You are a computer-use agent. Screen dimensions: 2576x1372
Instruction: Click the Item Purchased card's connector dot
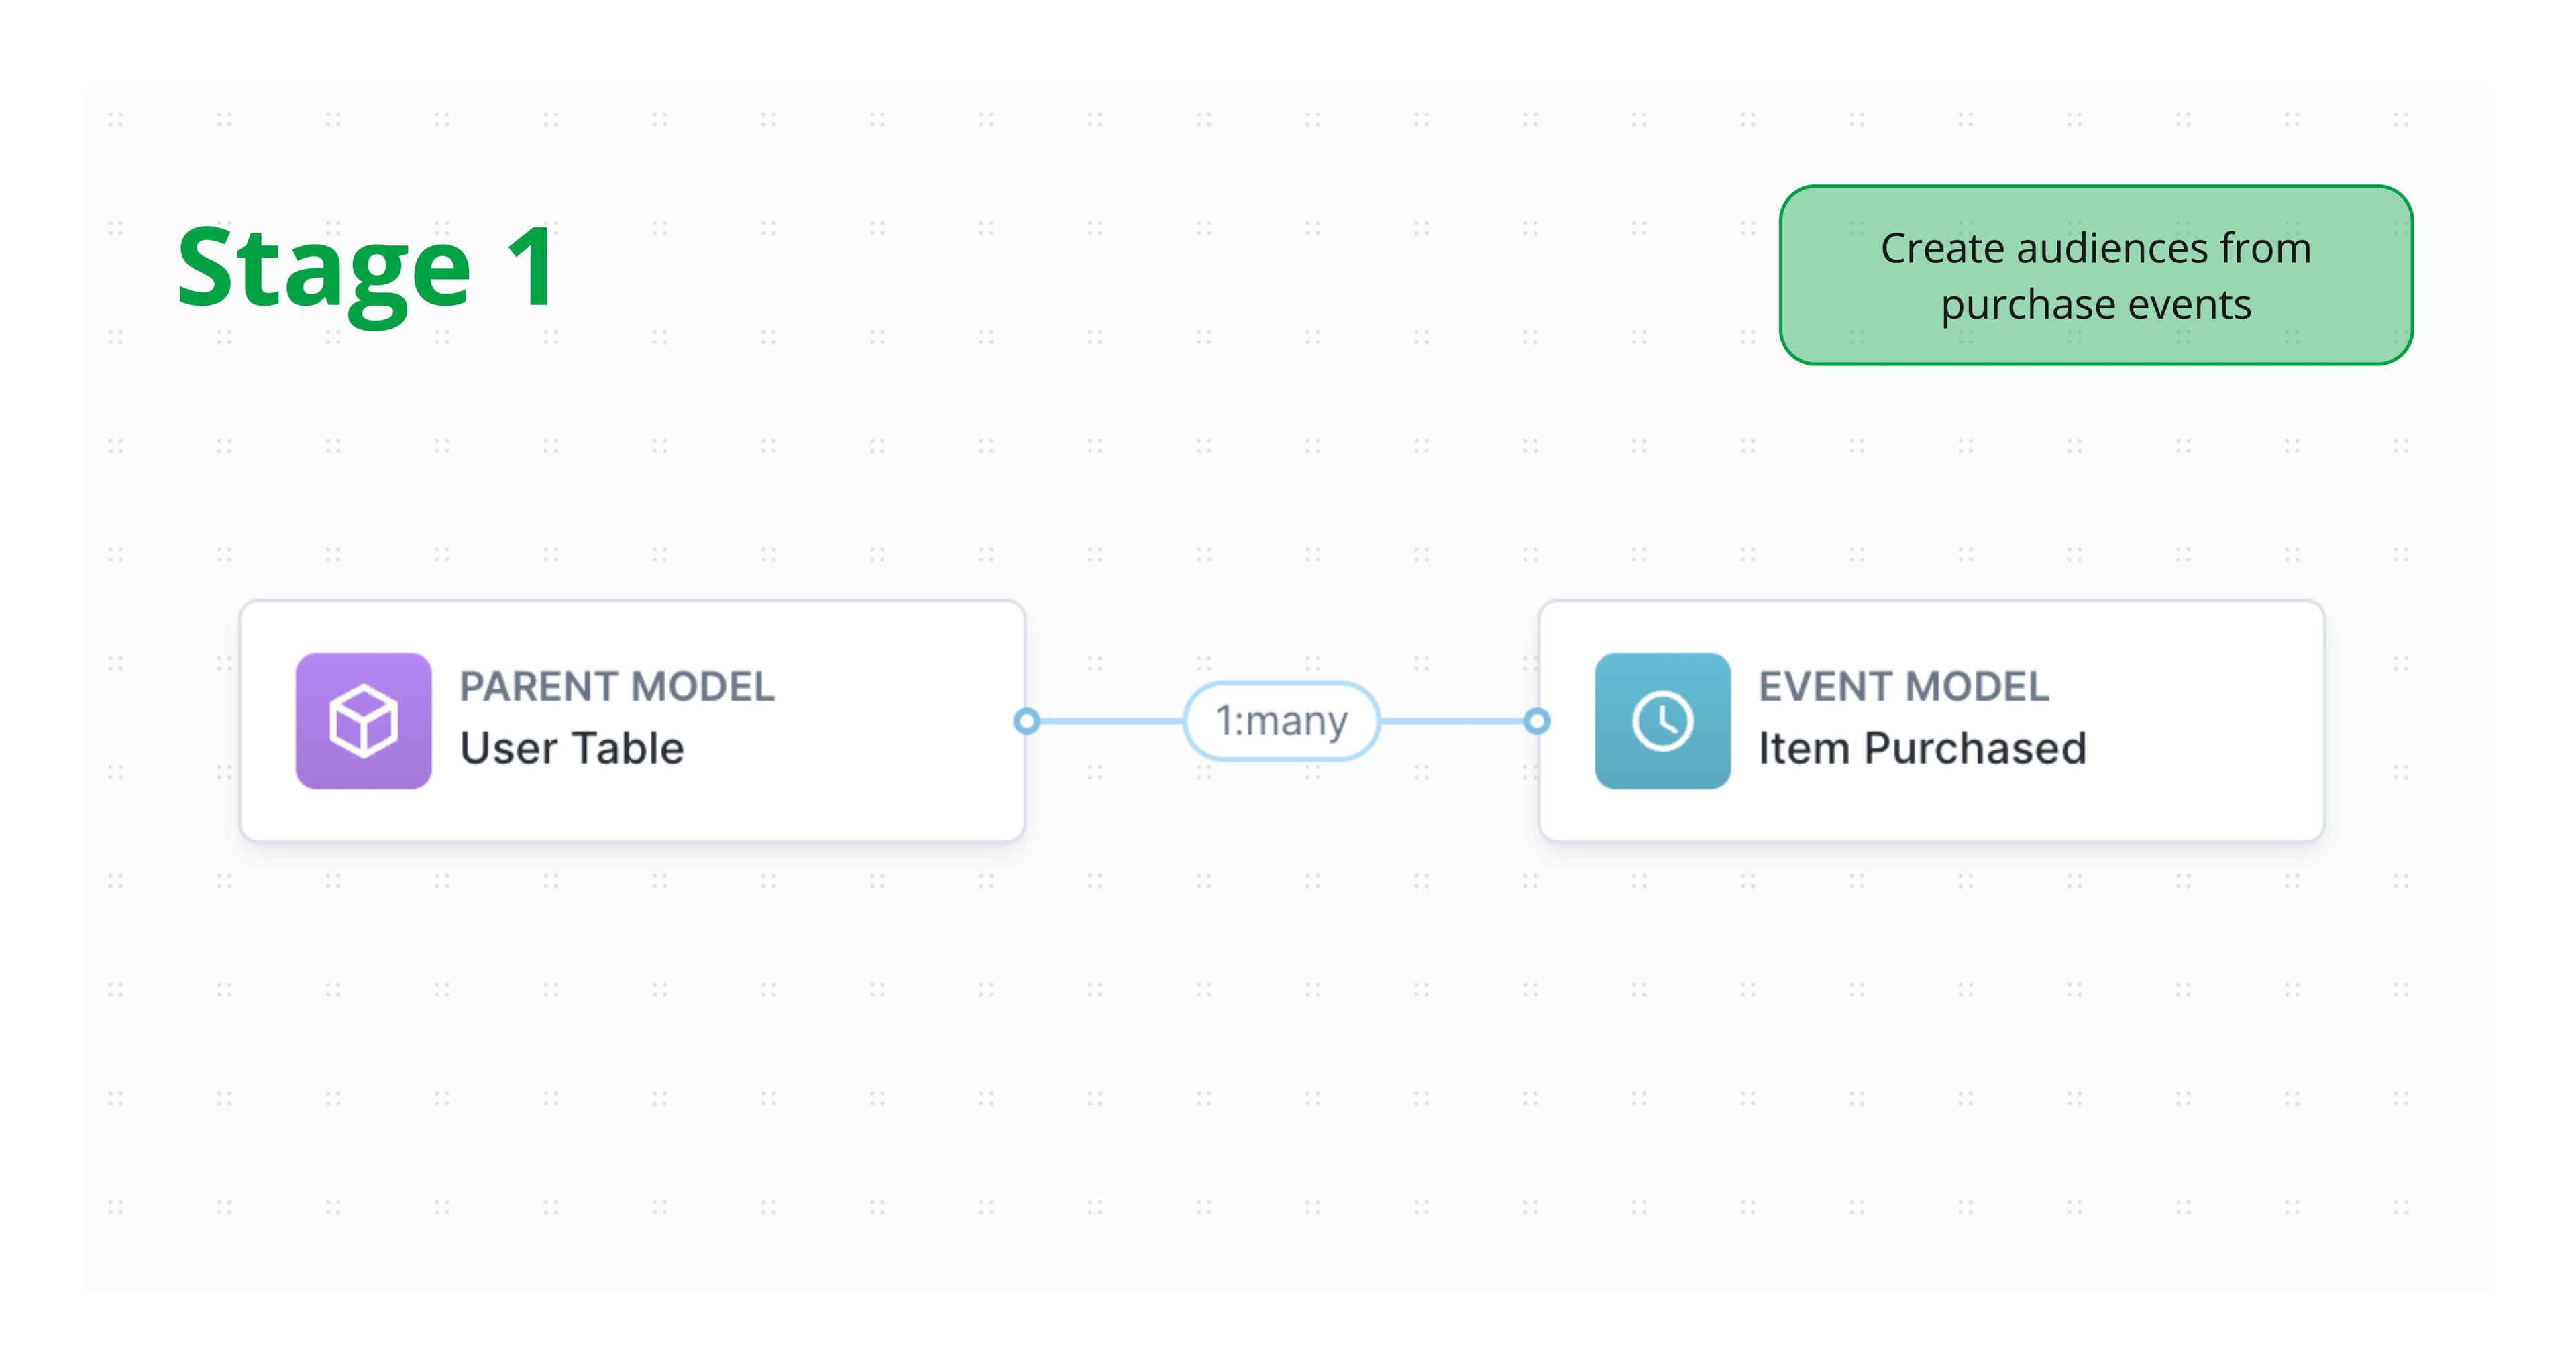click(1537, 720)
